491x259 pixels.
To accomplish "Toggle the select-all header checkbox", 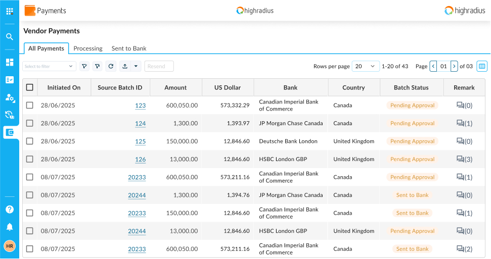I will coord(30,87).
